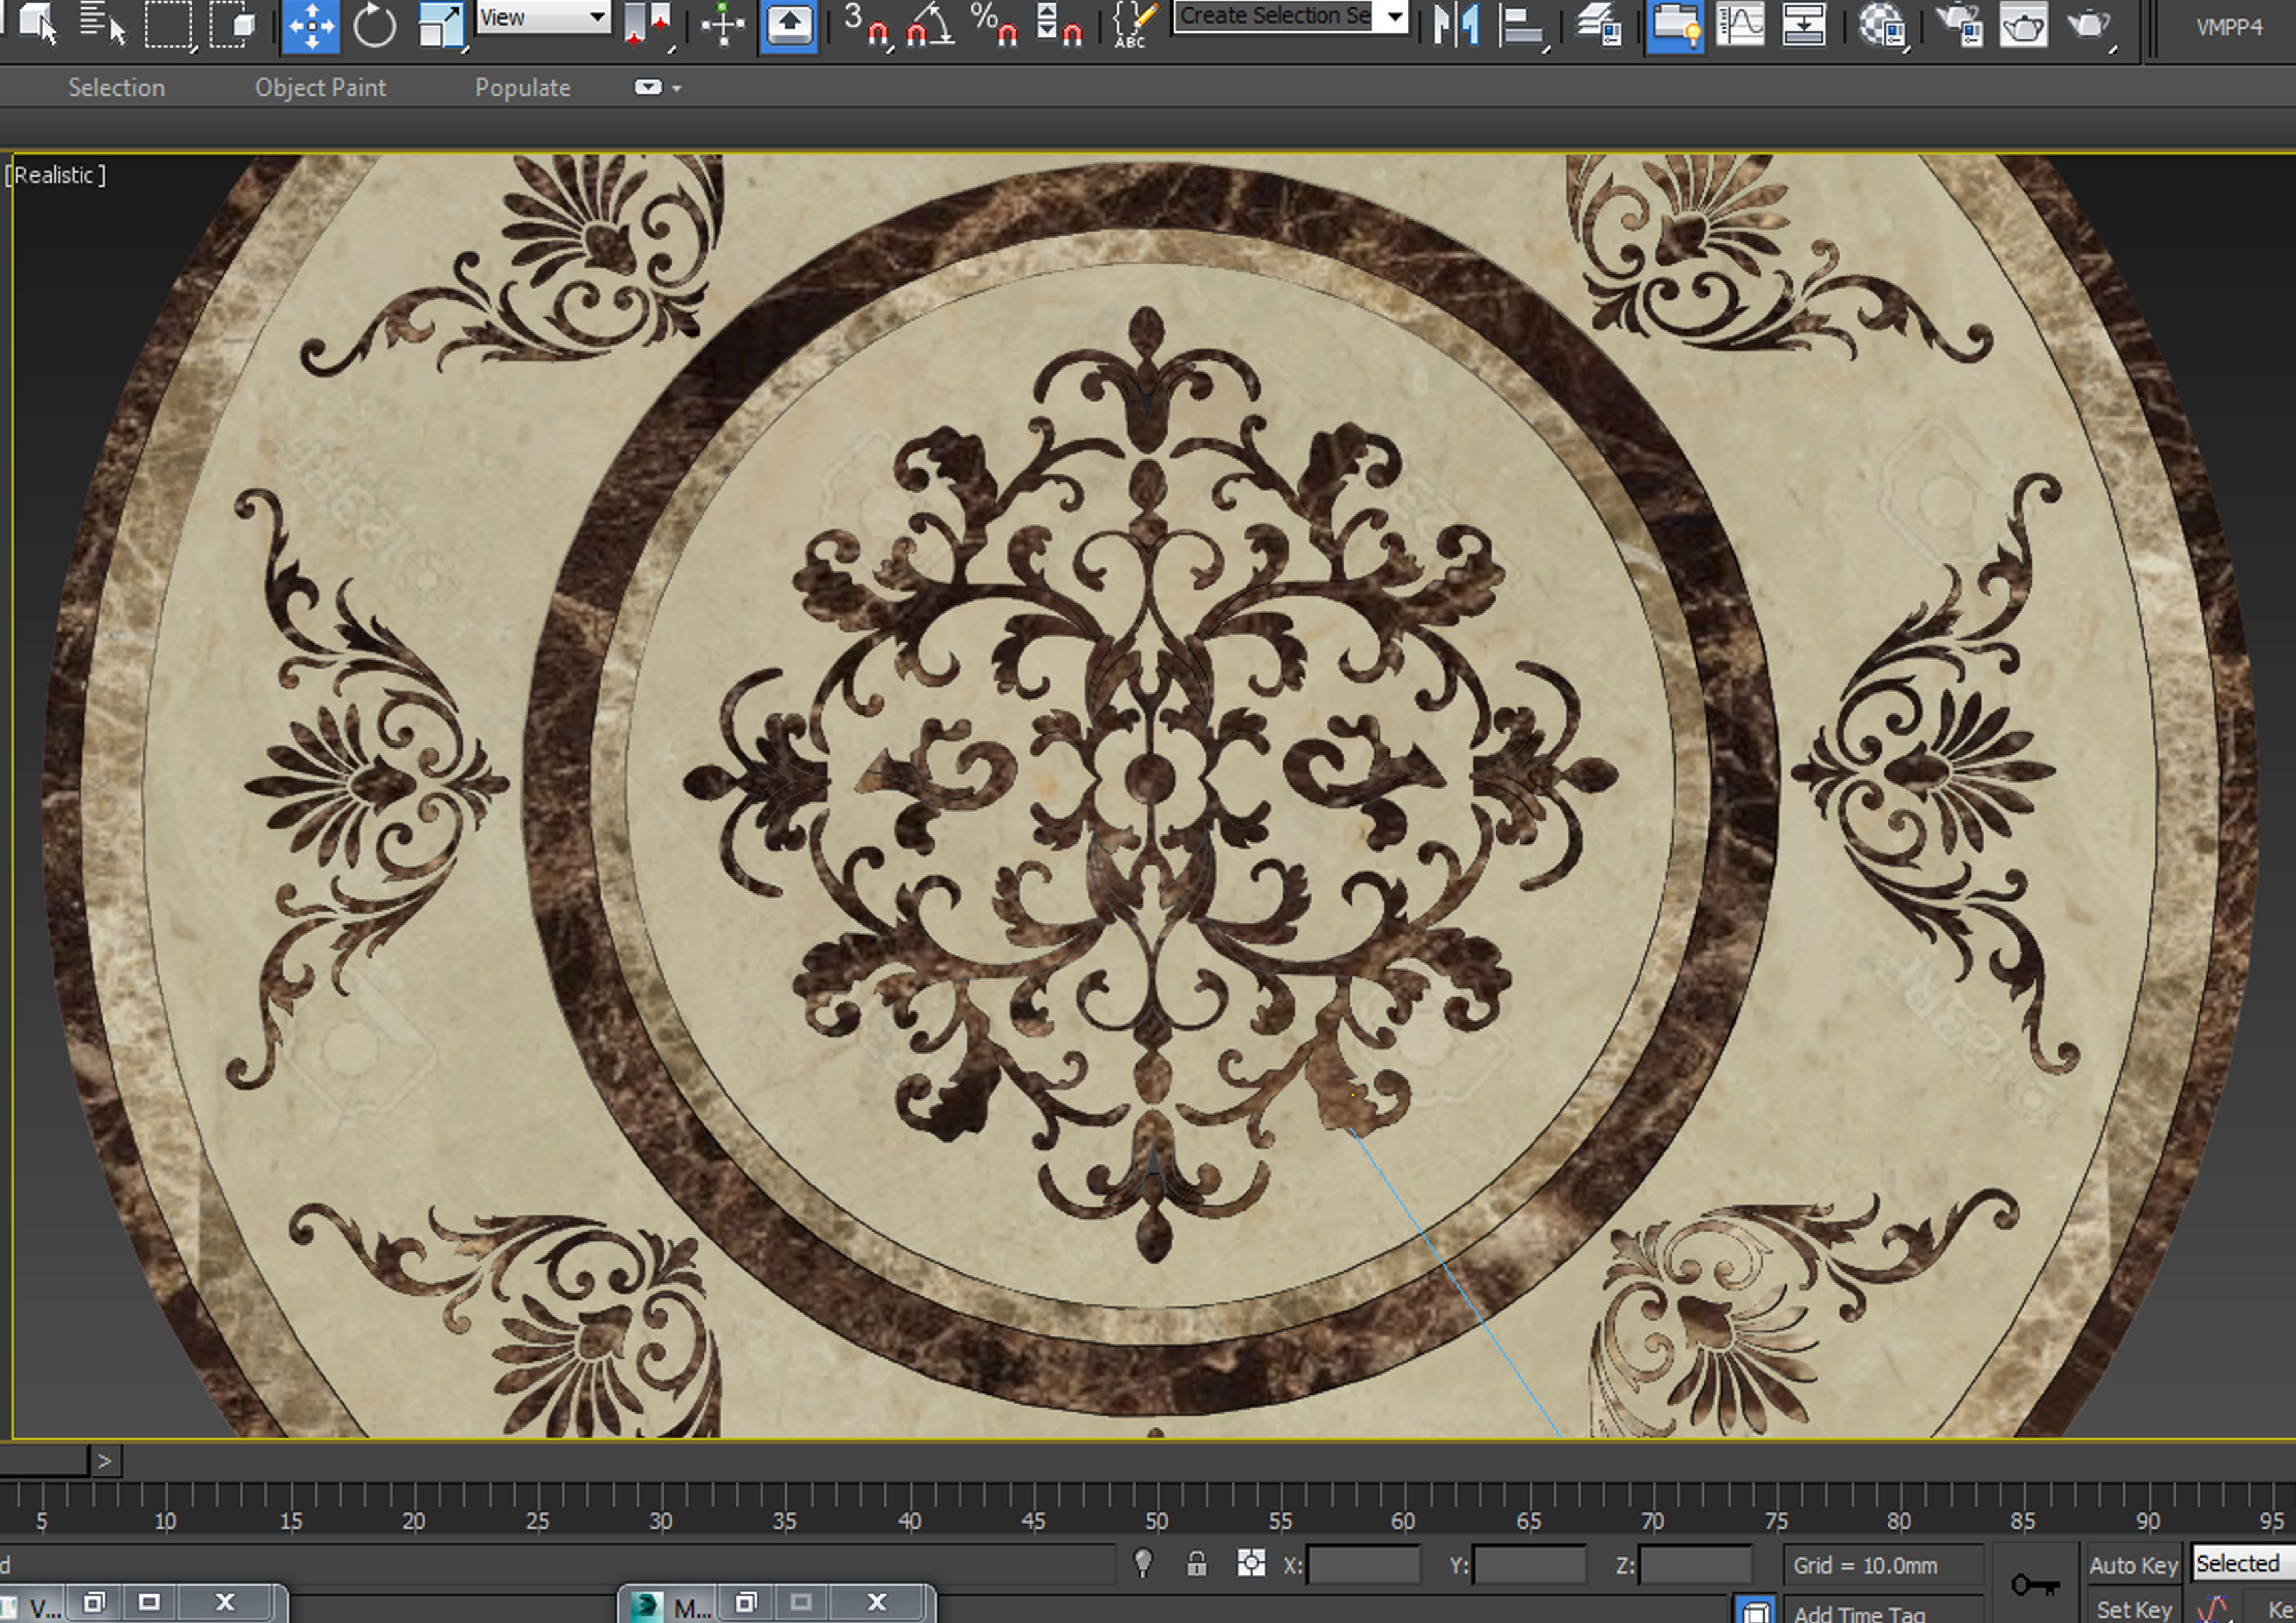Open the View reference coordinate dropdown

(x=542, y=17)
